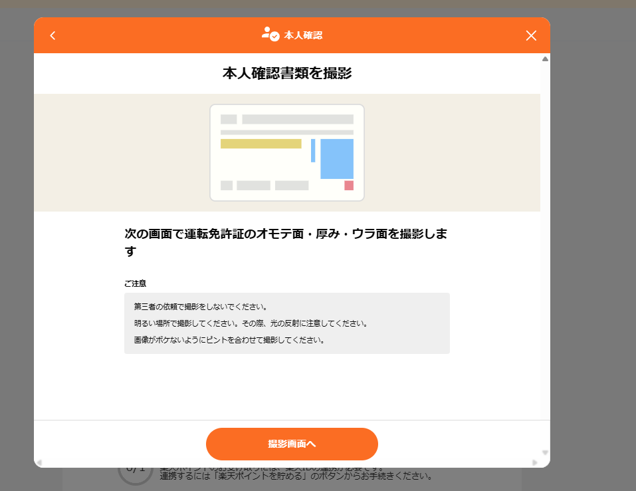Click the ご注意 label
636x491 pixels.
135,283
